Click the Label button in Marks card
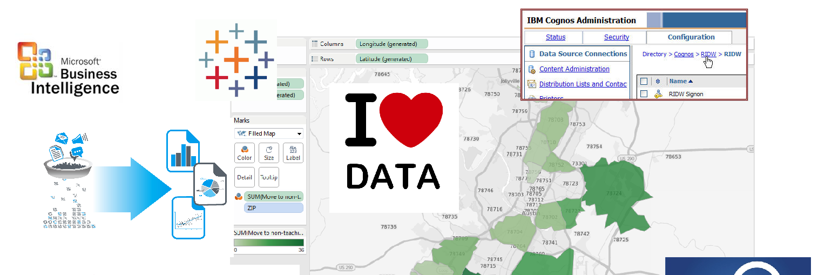 click(293, 153)
